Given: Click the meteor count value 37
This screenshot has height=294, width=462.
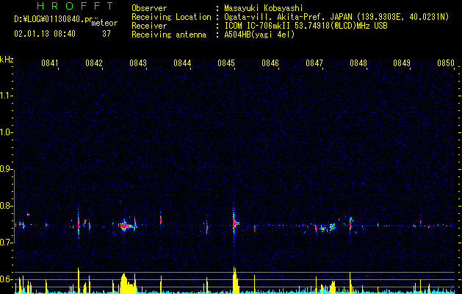Looking at the screenshot, I should (x=107, y=34).
